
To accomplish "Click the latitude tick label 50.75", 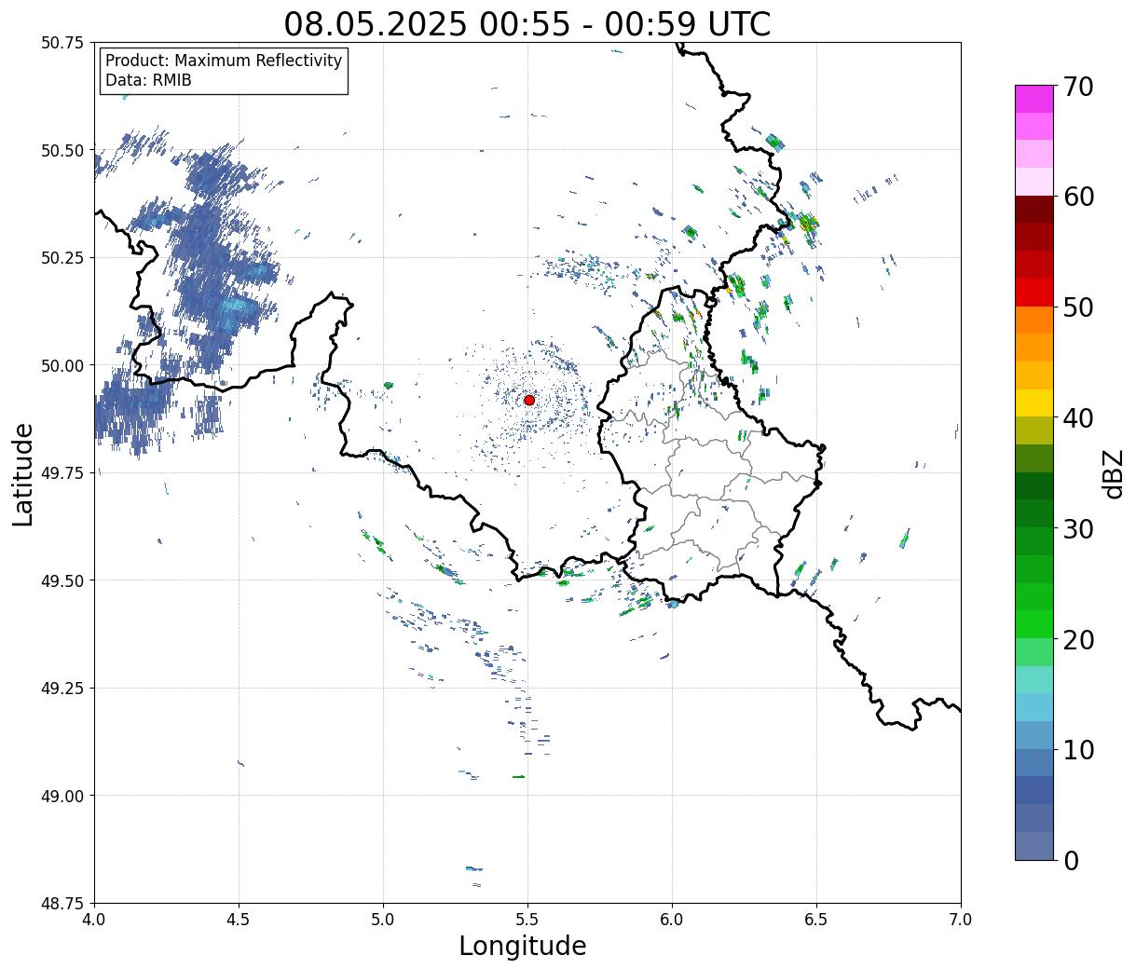I will point(62,43).
